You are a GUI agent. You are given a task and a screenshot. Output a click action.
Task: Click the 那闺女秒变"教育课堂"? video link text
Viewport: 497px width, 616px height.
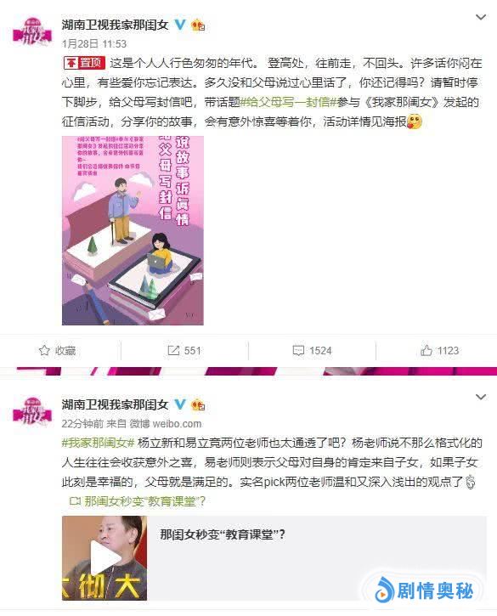click(138, 501)
